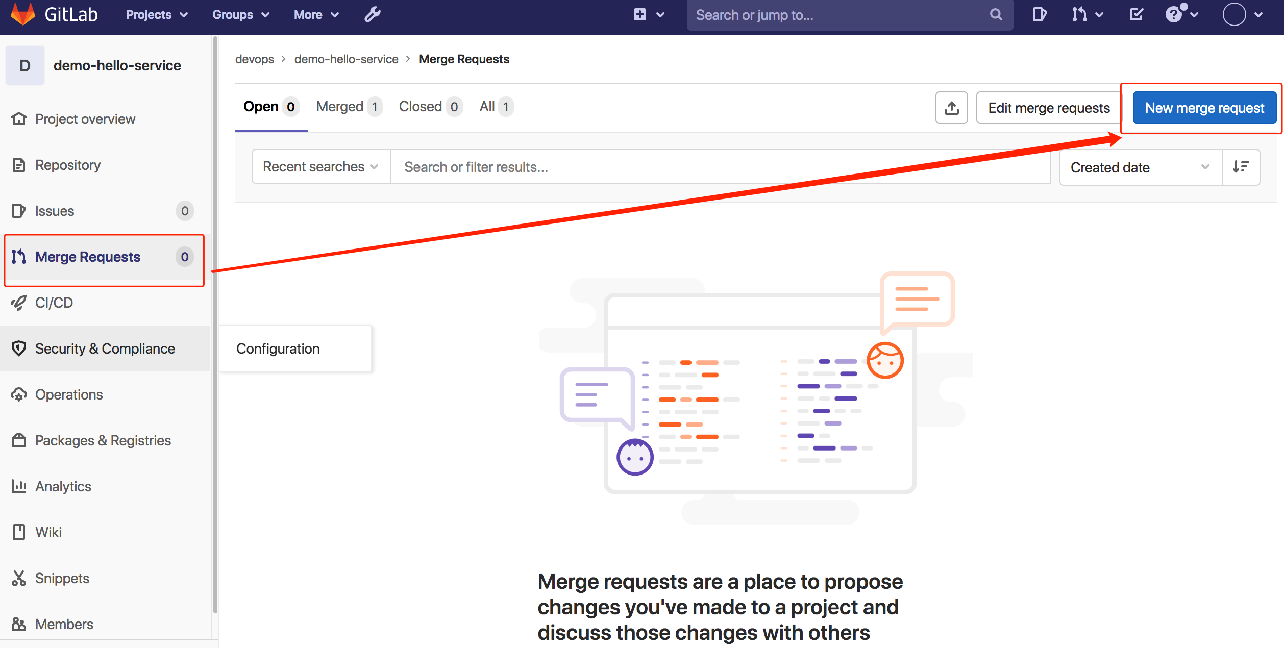Open the demo-hello-service breadcrumb link

(346, 59)
